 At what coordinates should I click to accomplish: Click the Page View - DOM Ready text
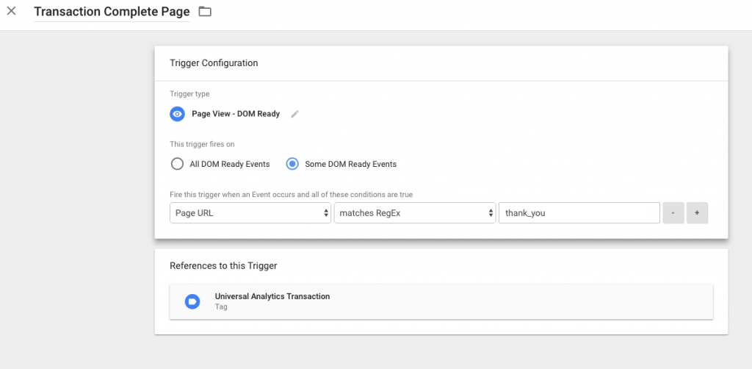[x=236, y=114]
